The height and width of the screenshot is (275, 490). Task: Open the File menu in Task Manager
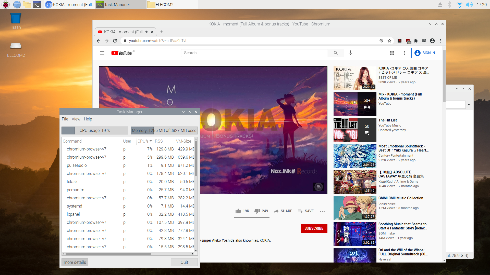tap(65, 119)
